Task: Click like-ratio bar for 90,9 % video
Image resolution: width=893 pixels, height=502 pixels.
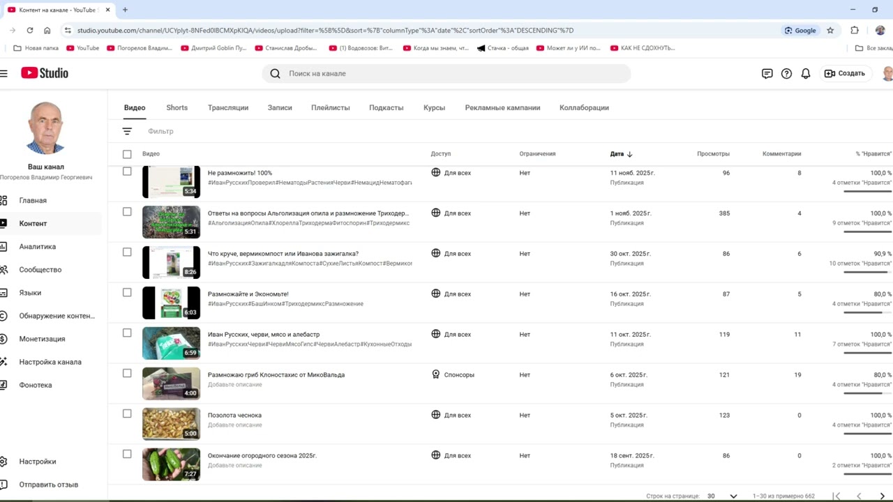Action: click(x=867, y=272)
